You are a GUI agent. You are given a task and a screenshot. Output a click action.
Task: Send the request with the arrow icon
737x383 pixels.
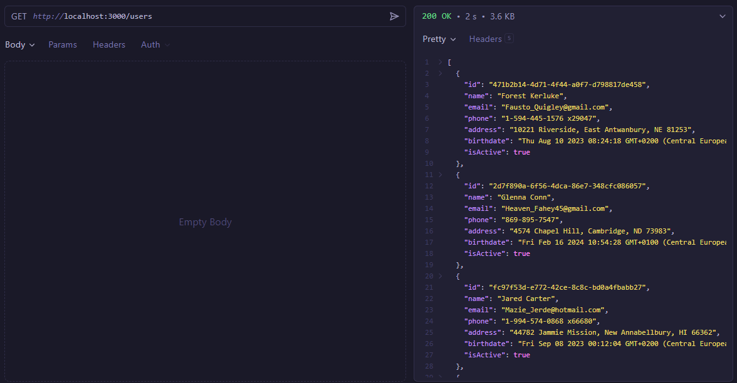pos(394,16)
